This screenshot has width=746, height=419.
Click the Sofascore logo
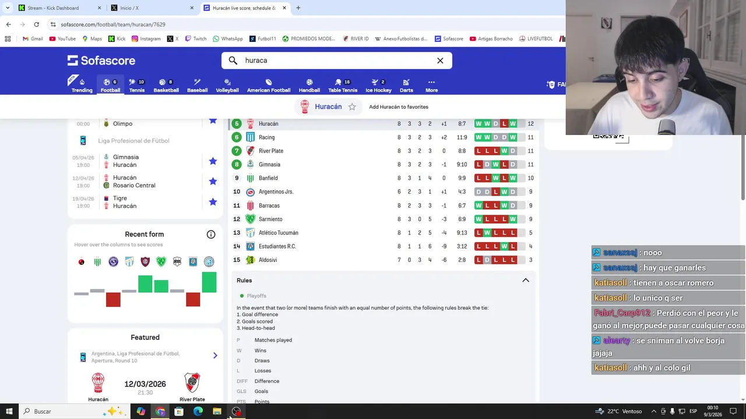pos(101,61)
